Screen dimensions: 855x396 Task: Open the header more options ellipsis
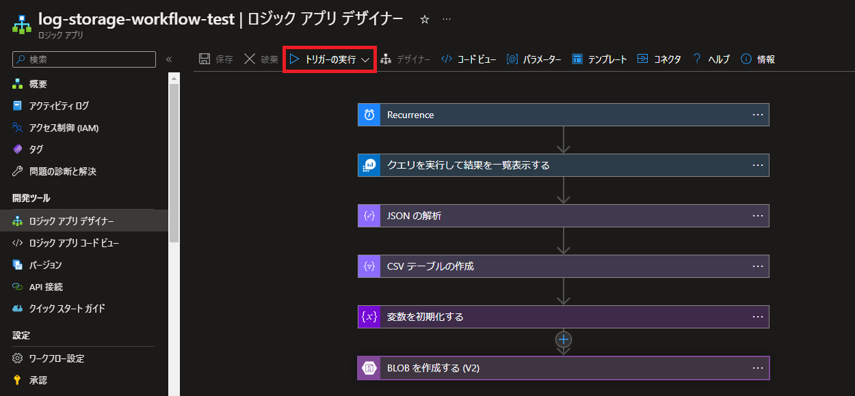447,19
